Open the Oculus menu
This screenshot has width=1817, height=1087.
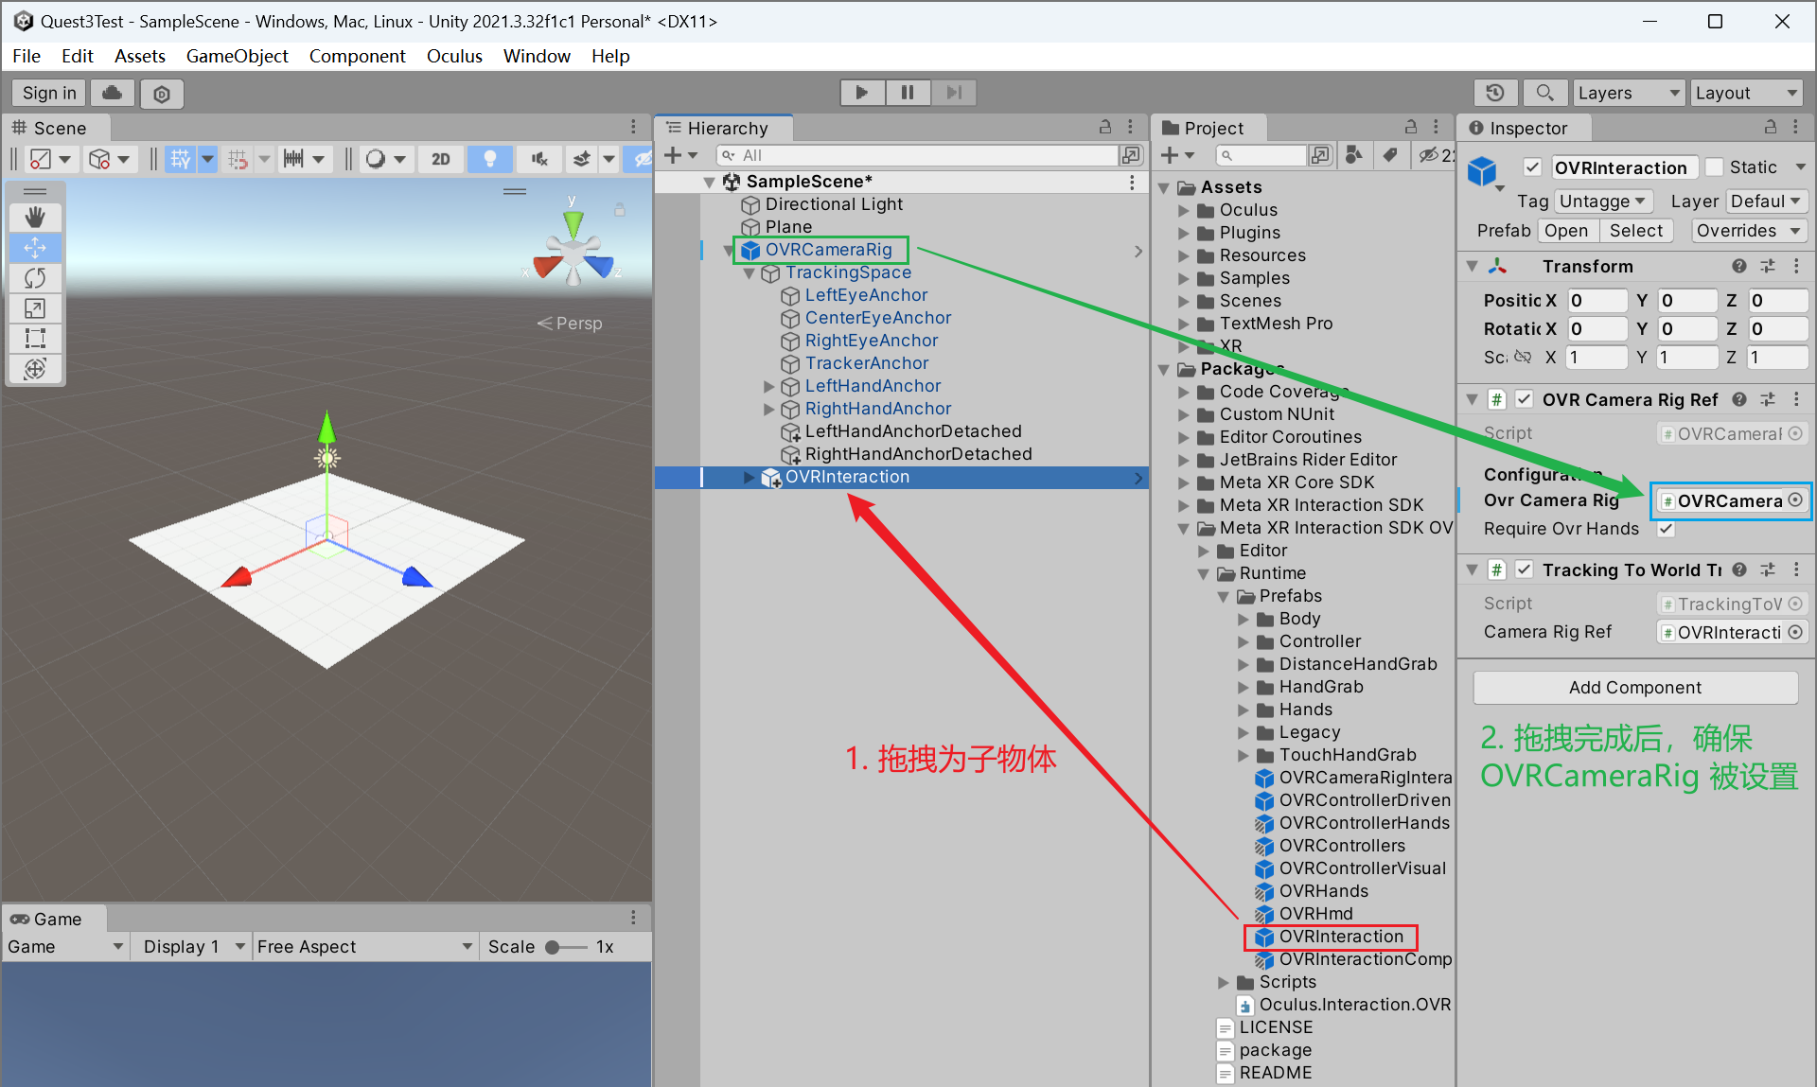pyautogui.click(x=454, y=56)
